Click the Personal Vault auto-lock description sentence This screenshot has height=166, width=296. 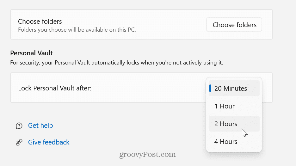pyautogui.click(x=116, y=63)
